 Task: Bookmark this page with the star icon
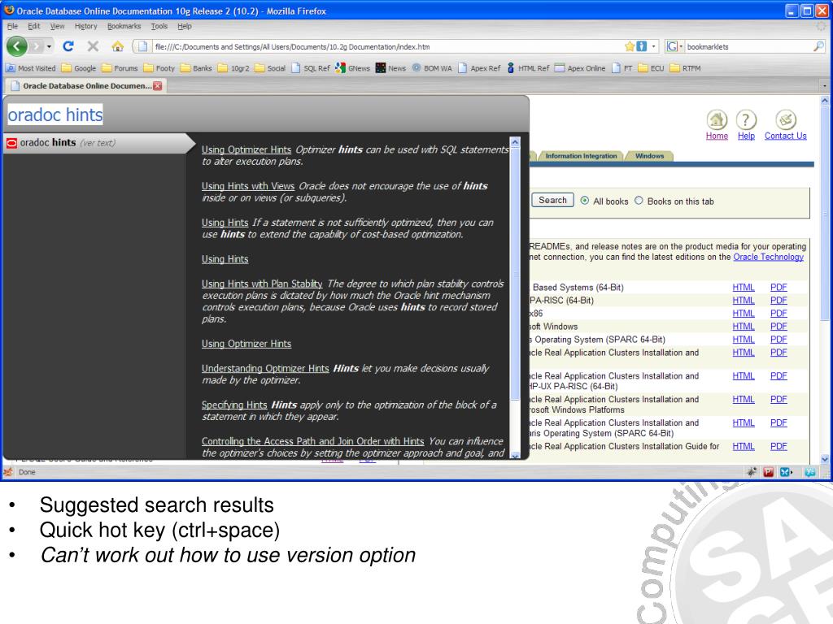point(630,46)
